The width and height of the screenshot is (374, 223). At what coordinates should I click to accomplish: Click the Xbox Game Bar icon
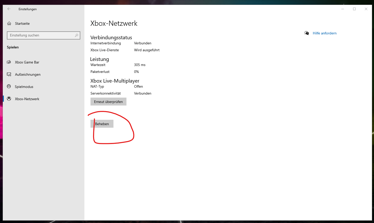click(x=9, y=62)
